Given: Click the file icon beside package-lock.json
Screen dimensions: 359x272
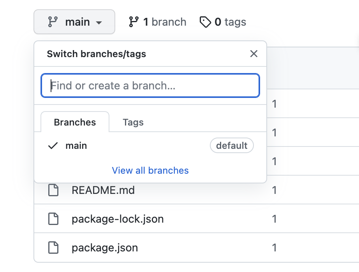Looking at the screenshot, I should click(x=53, y=219).
